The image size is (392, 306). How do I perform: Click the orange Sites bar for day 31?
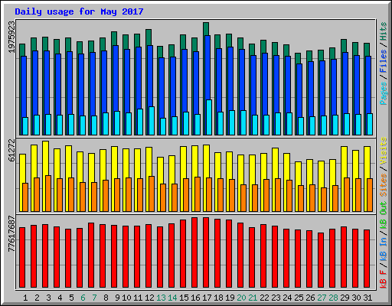click(x=370, y=195)
